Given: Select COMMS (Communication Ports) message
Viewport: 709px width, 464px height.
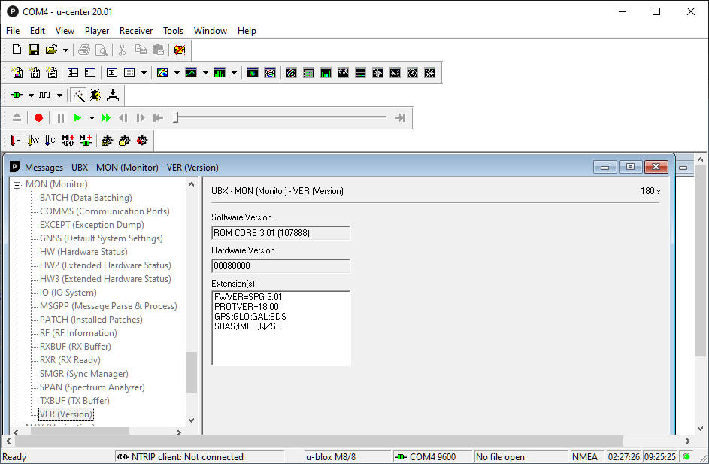Looking at the screenshot, I should coord(105,211).
